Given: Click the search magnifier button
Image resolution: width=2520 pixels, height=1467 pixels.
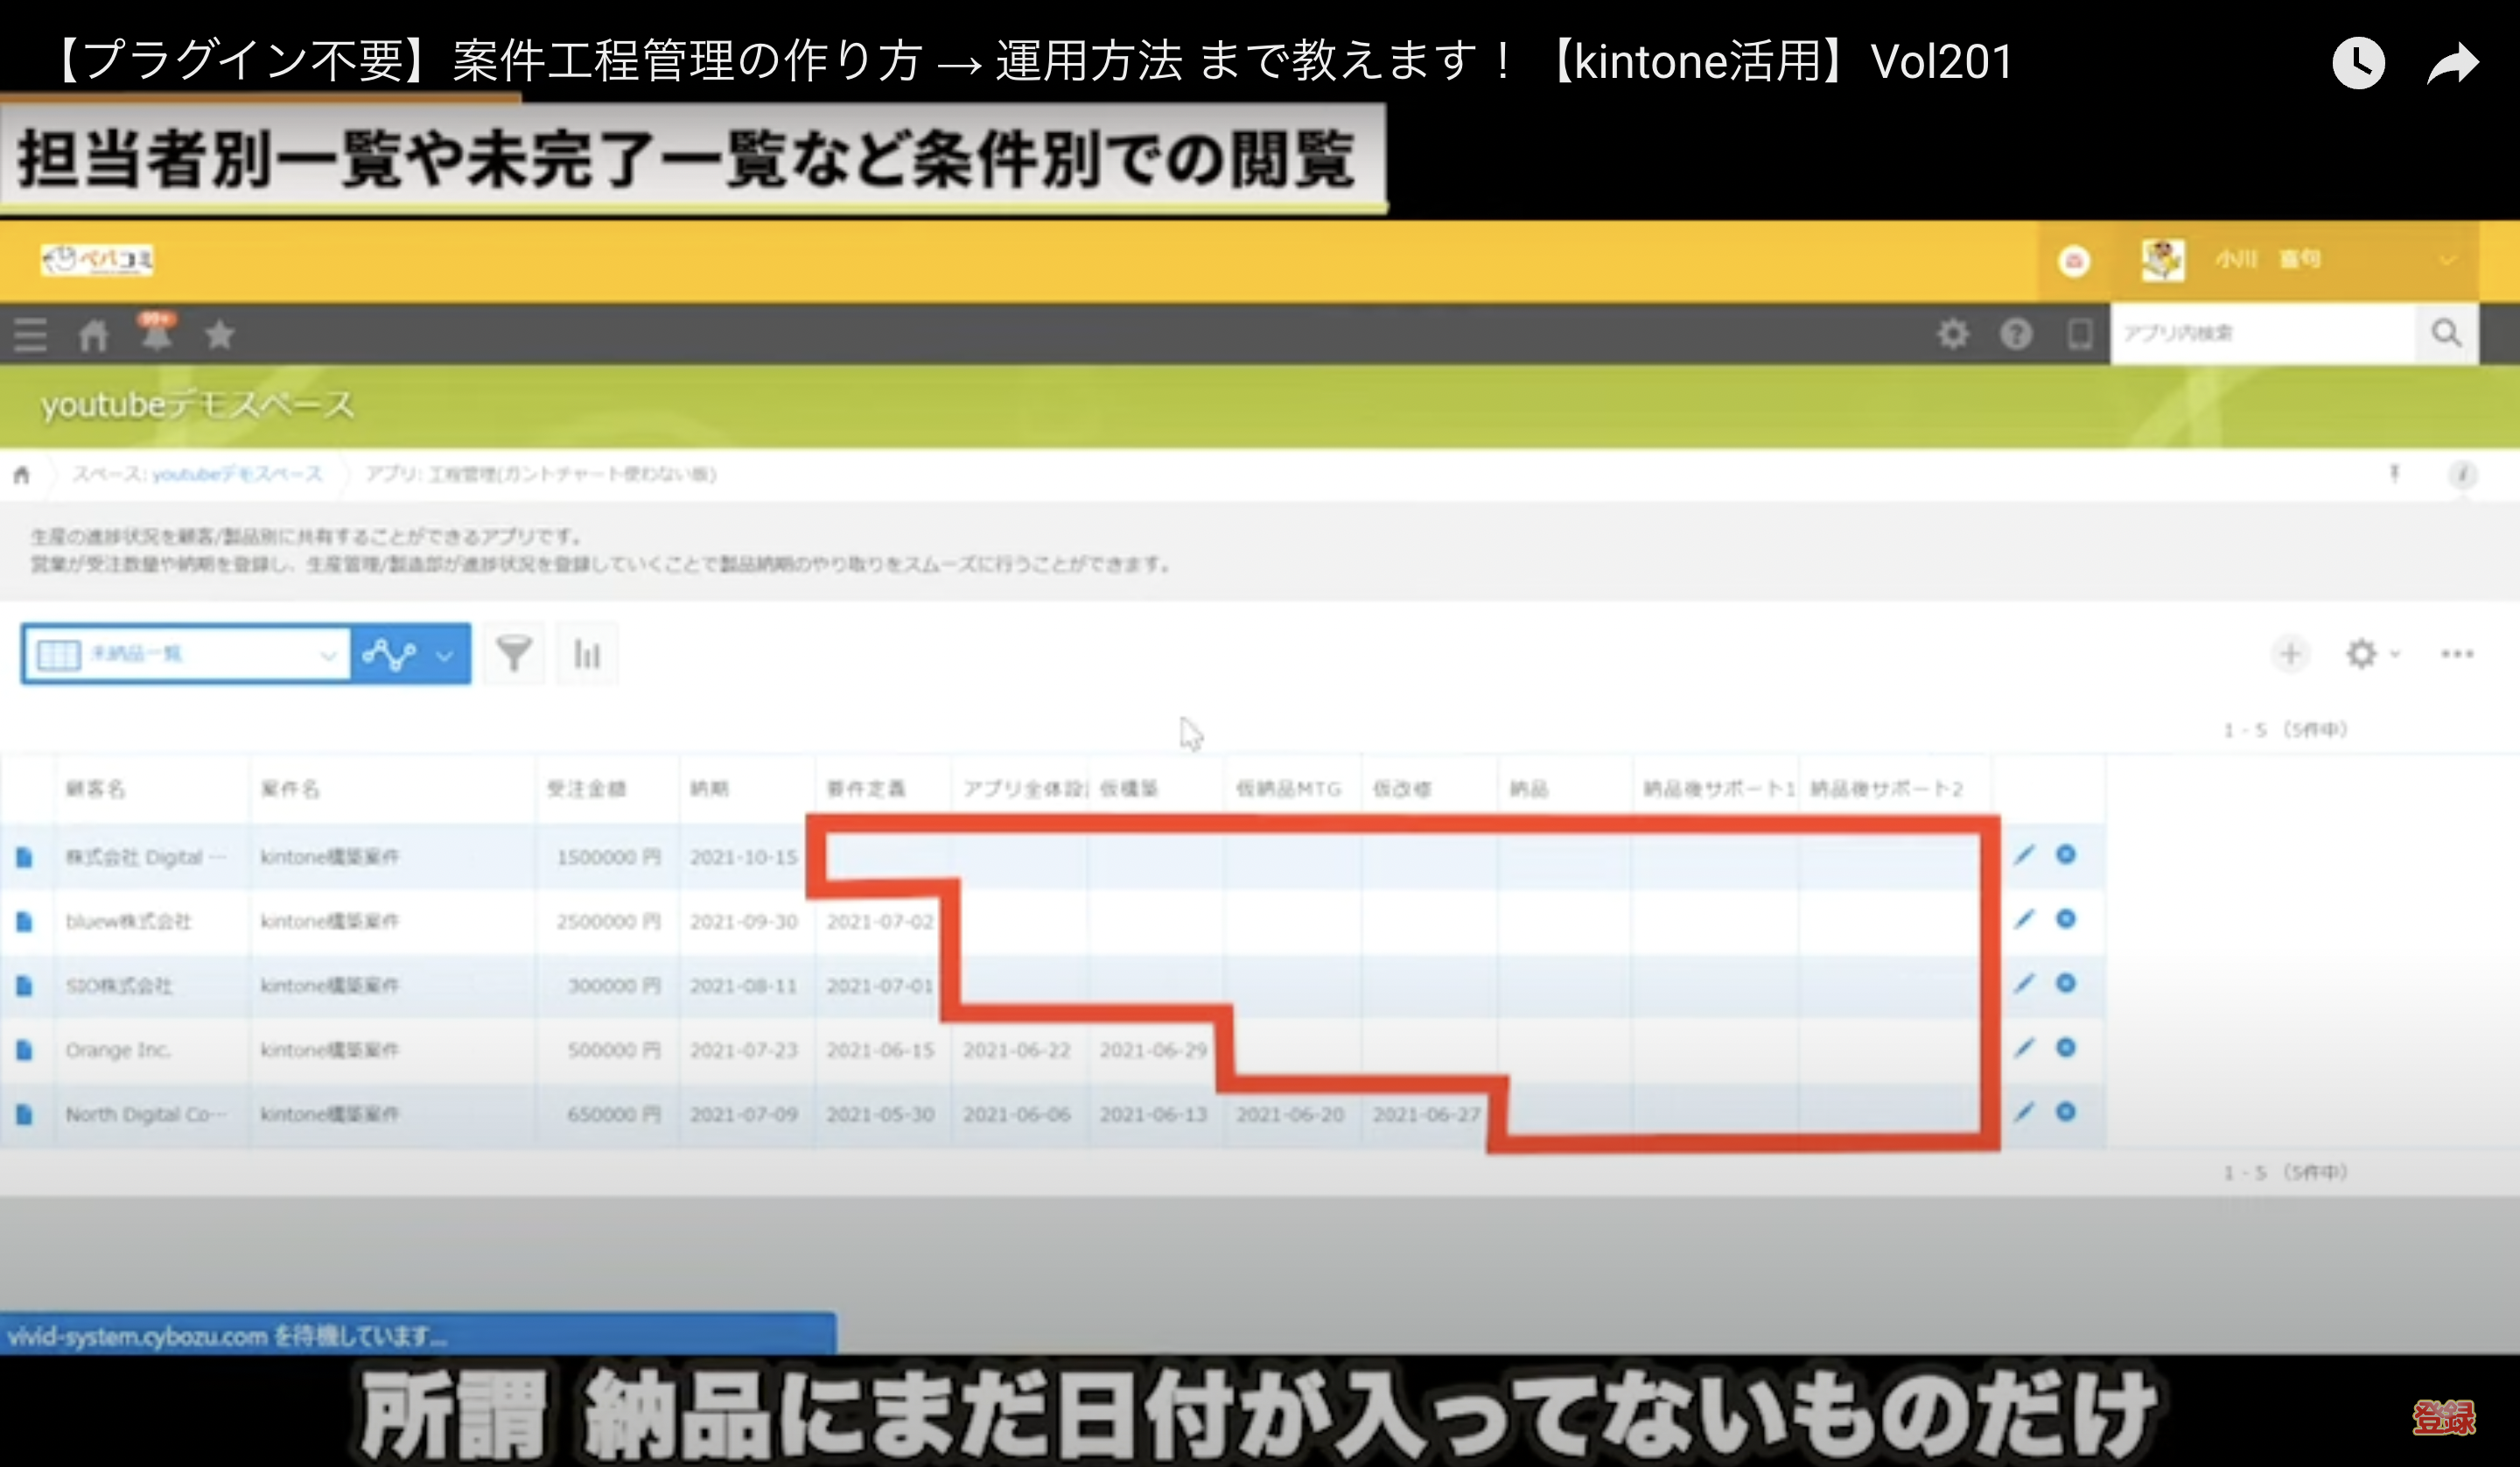Looking at the screenshot, I should tap(2446, 333).
